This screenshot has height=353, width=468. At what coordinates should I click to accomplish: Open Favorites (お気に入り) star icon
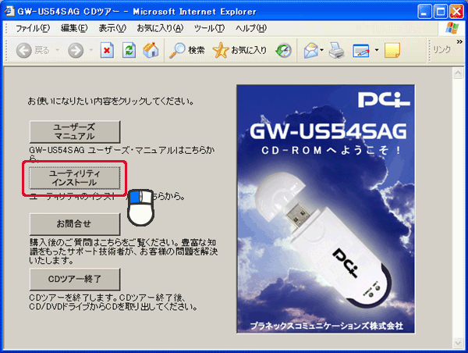pyautogui.click(x=221, y=50)
